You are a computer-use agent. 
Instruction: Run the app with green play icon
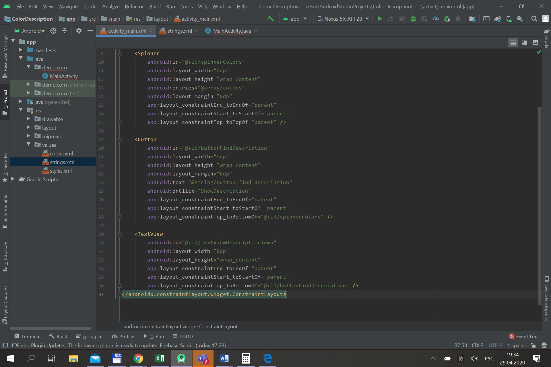pyautogui.click(x=380, y=19)
